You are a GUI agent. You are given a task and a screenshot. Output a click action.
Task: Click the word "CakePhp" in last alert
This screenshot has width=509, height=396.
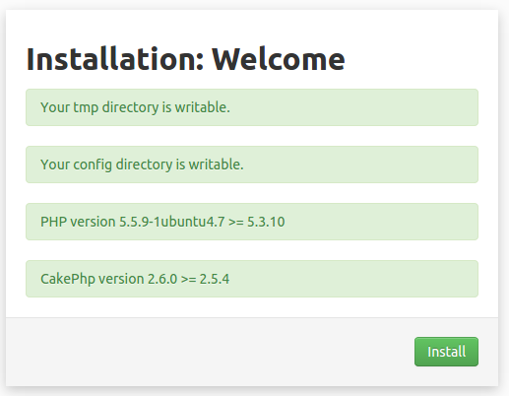pyautogui.click(x=68, y=280)
